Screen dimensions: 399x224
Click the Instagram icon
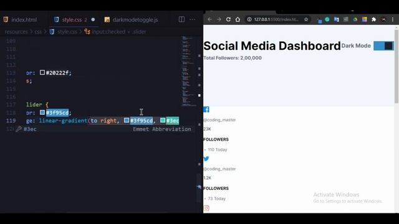(206, 208)
